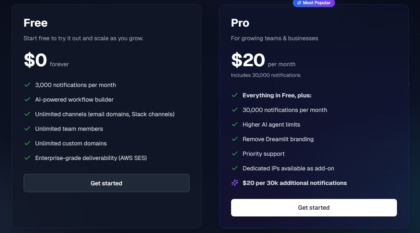
Task: Click Get started on the Pro plan
Action: coord(314,208)
